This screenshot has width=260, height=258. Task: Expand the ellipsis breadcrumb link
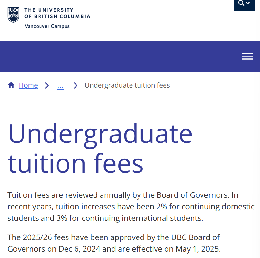point(60,86)
